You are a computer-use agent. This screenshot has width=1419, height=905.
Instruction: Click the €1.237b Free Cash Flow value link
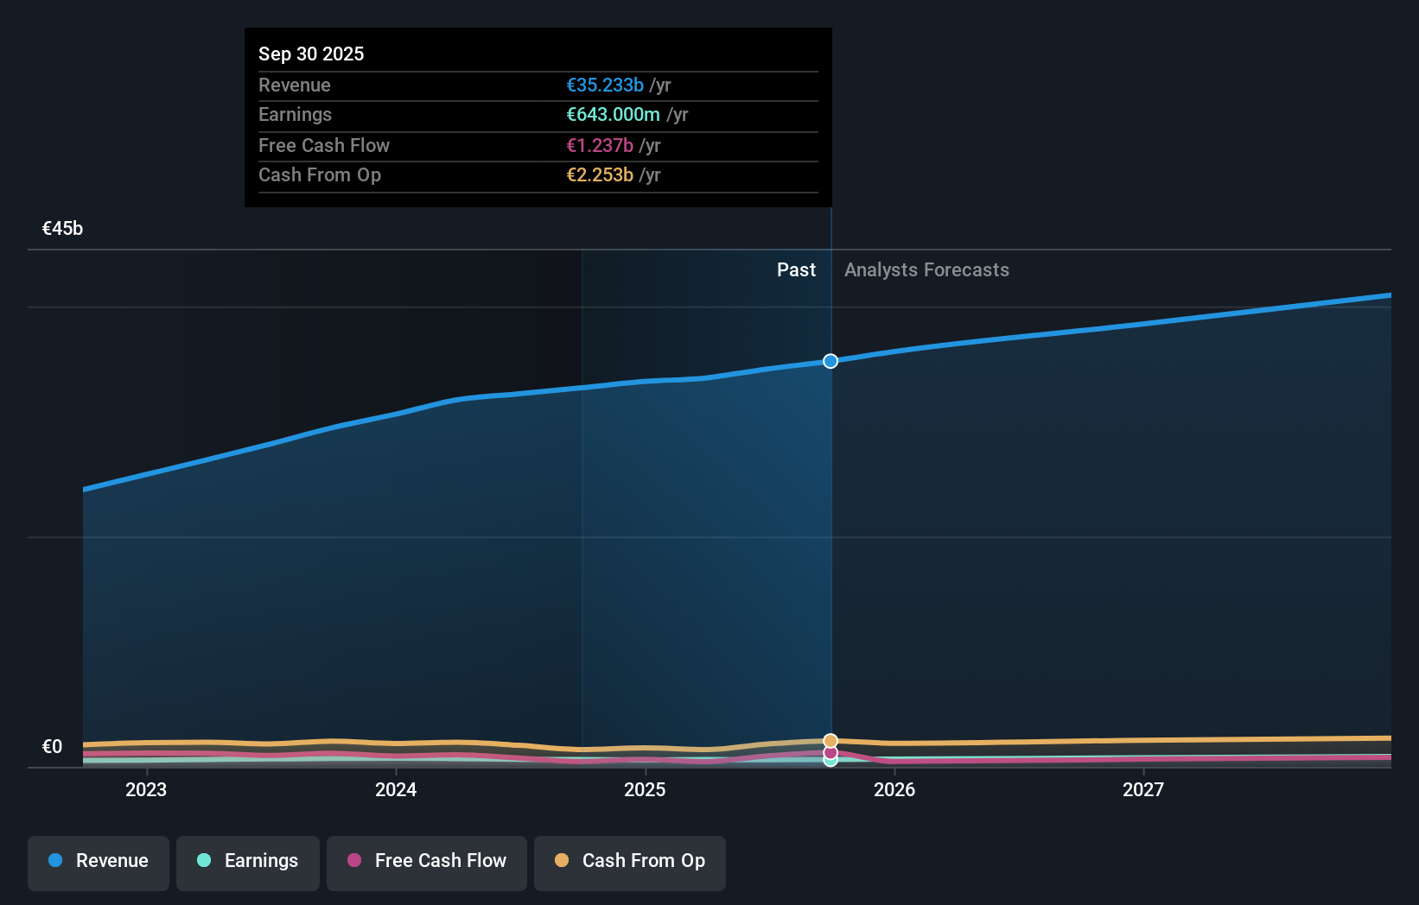600,145
